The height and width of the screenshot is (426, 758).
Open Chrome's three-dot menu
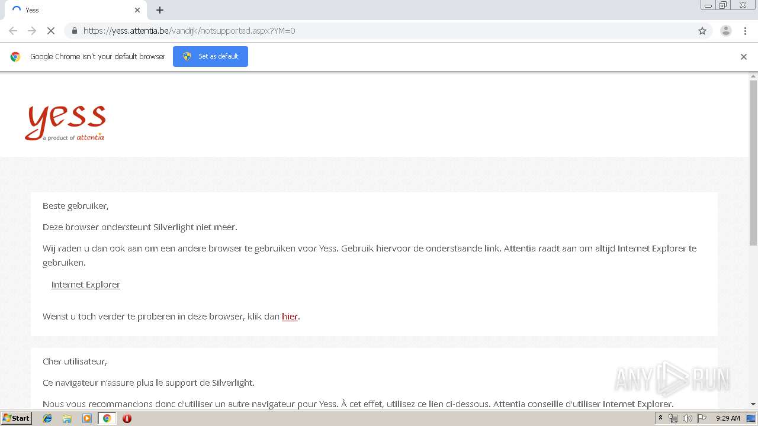(745, 31)
